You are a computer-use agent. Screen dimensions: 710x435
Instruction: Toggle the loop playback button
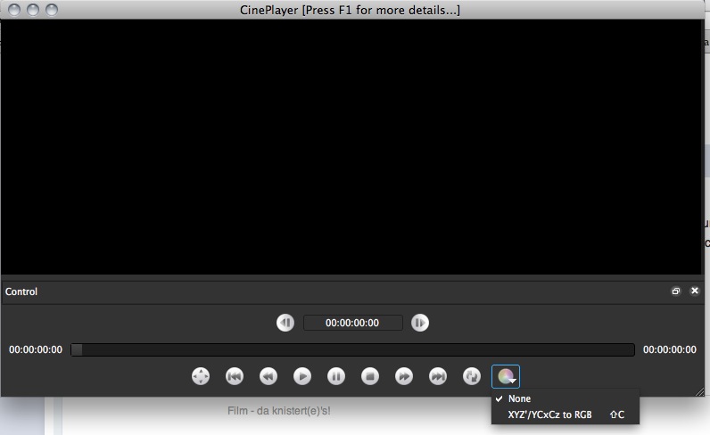coord(472,376)
